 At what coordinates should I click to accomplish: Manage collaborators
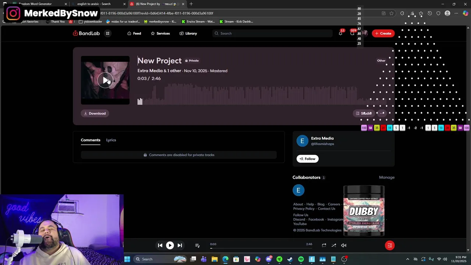tap(387, 177)
